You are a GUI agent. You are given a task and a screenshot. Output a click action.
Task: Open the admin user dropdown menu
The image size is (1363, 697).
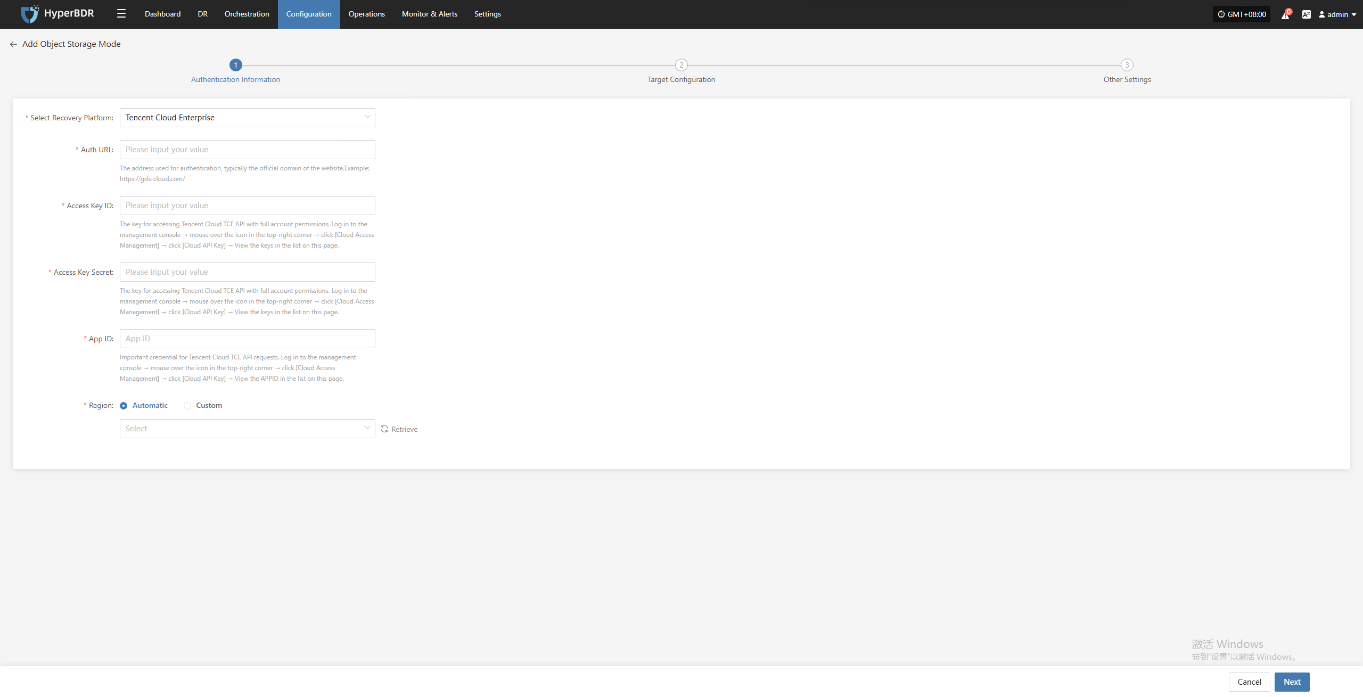[x=1337, y=14]
